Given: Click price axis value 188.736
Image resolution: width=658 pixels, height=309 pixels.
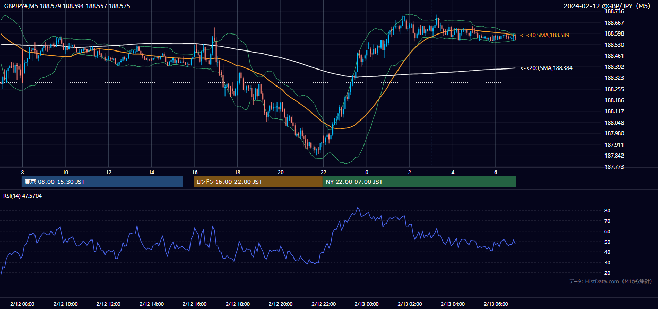Looking at the screenshot, I should (x=614, y=11).
